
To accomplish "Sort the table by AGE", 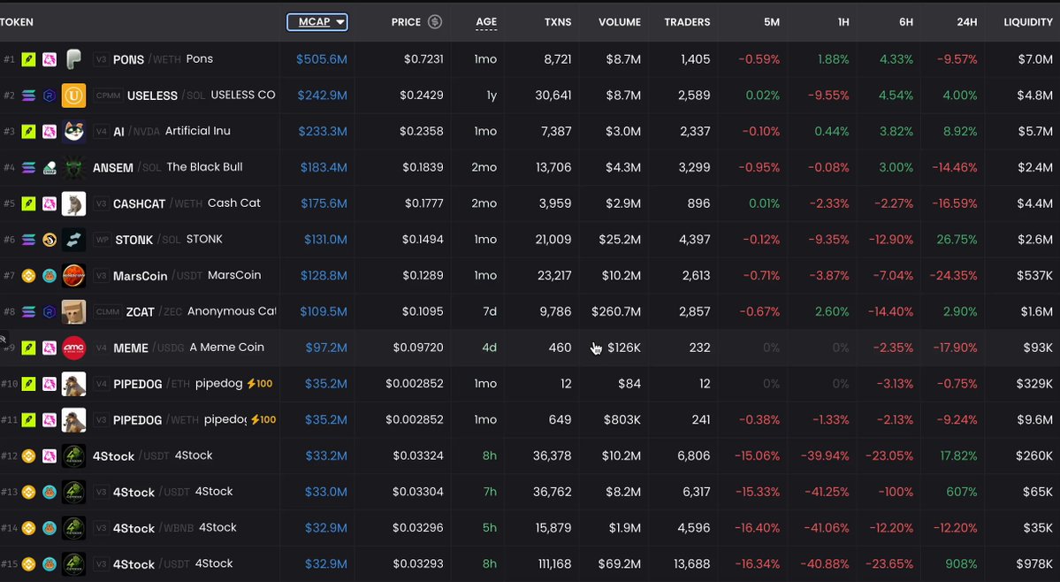I will (x=486, y=22).
